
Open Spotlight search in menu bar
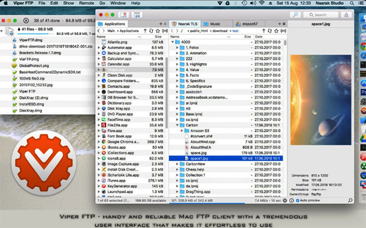352,3
